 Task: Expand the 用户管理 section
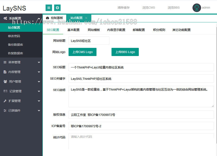coord(39,82)
